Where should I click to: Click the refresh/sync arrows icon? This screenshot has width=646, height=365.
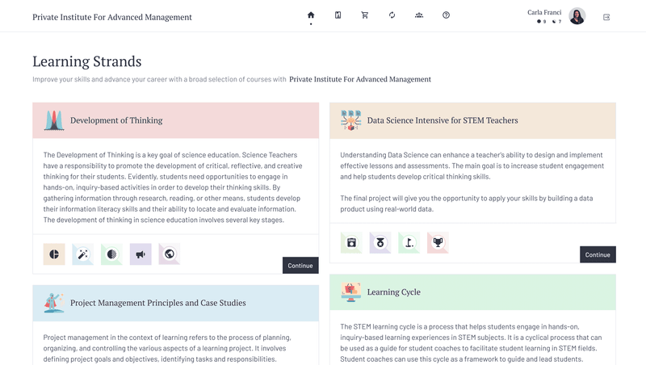point(392,15)
